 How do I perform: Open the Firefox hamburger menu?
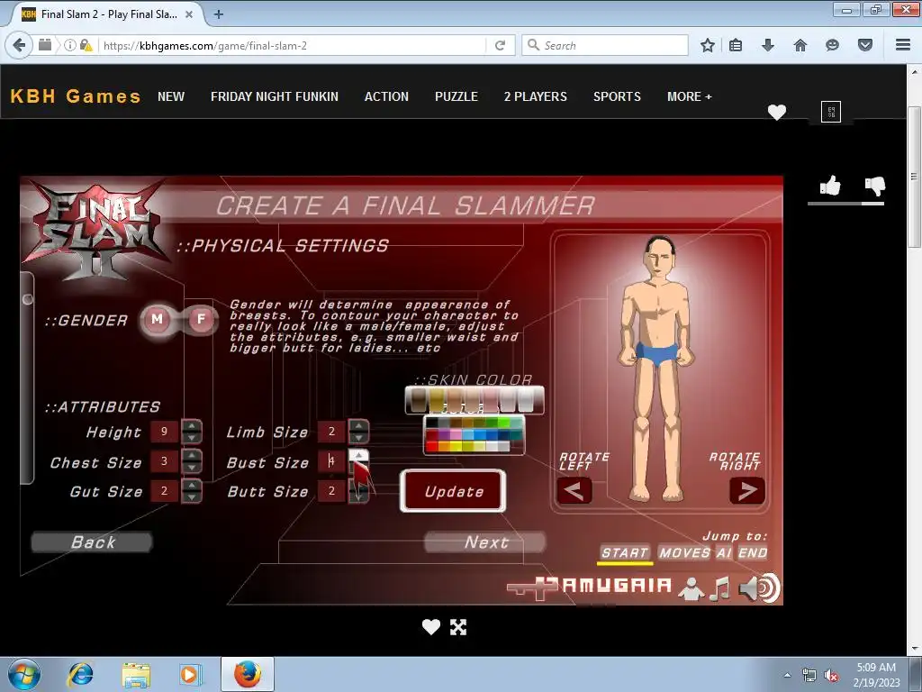click(x=903, y=45)
